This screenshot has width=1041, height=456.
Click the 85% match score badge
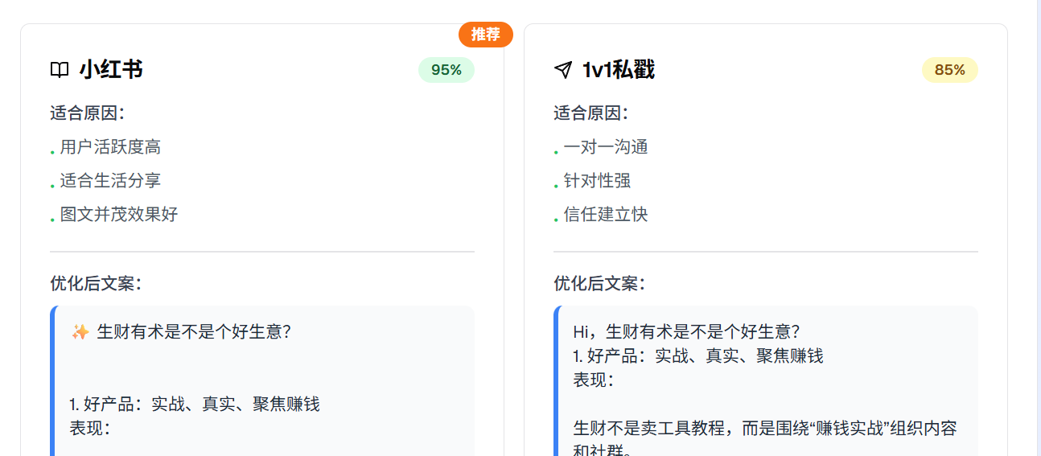950,70
